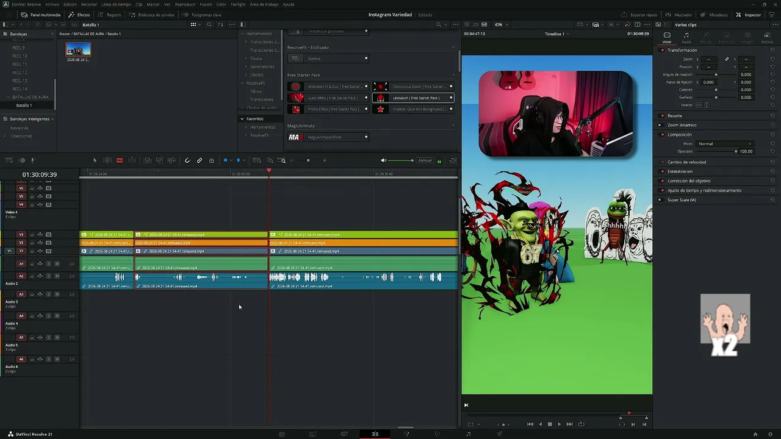The image size is (781, 439).
Task: Toggle the Recorte enable switch
Action: (x=663, y=115)
